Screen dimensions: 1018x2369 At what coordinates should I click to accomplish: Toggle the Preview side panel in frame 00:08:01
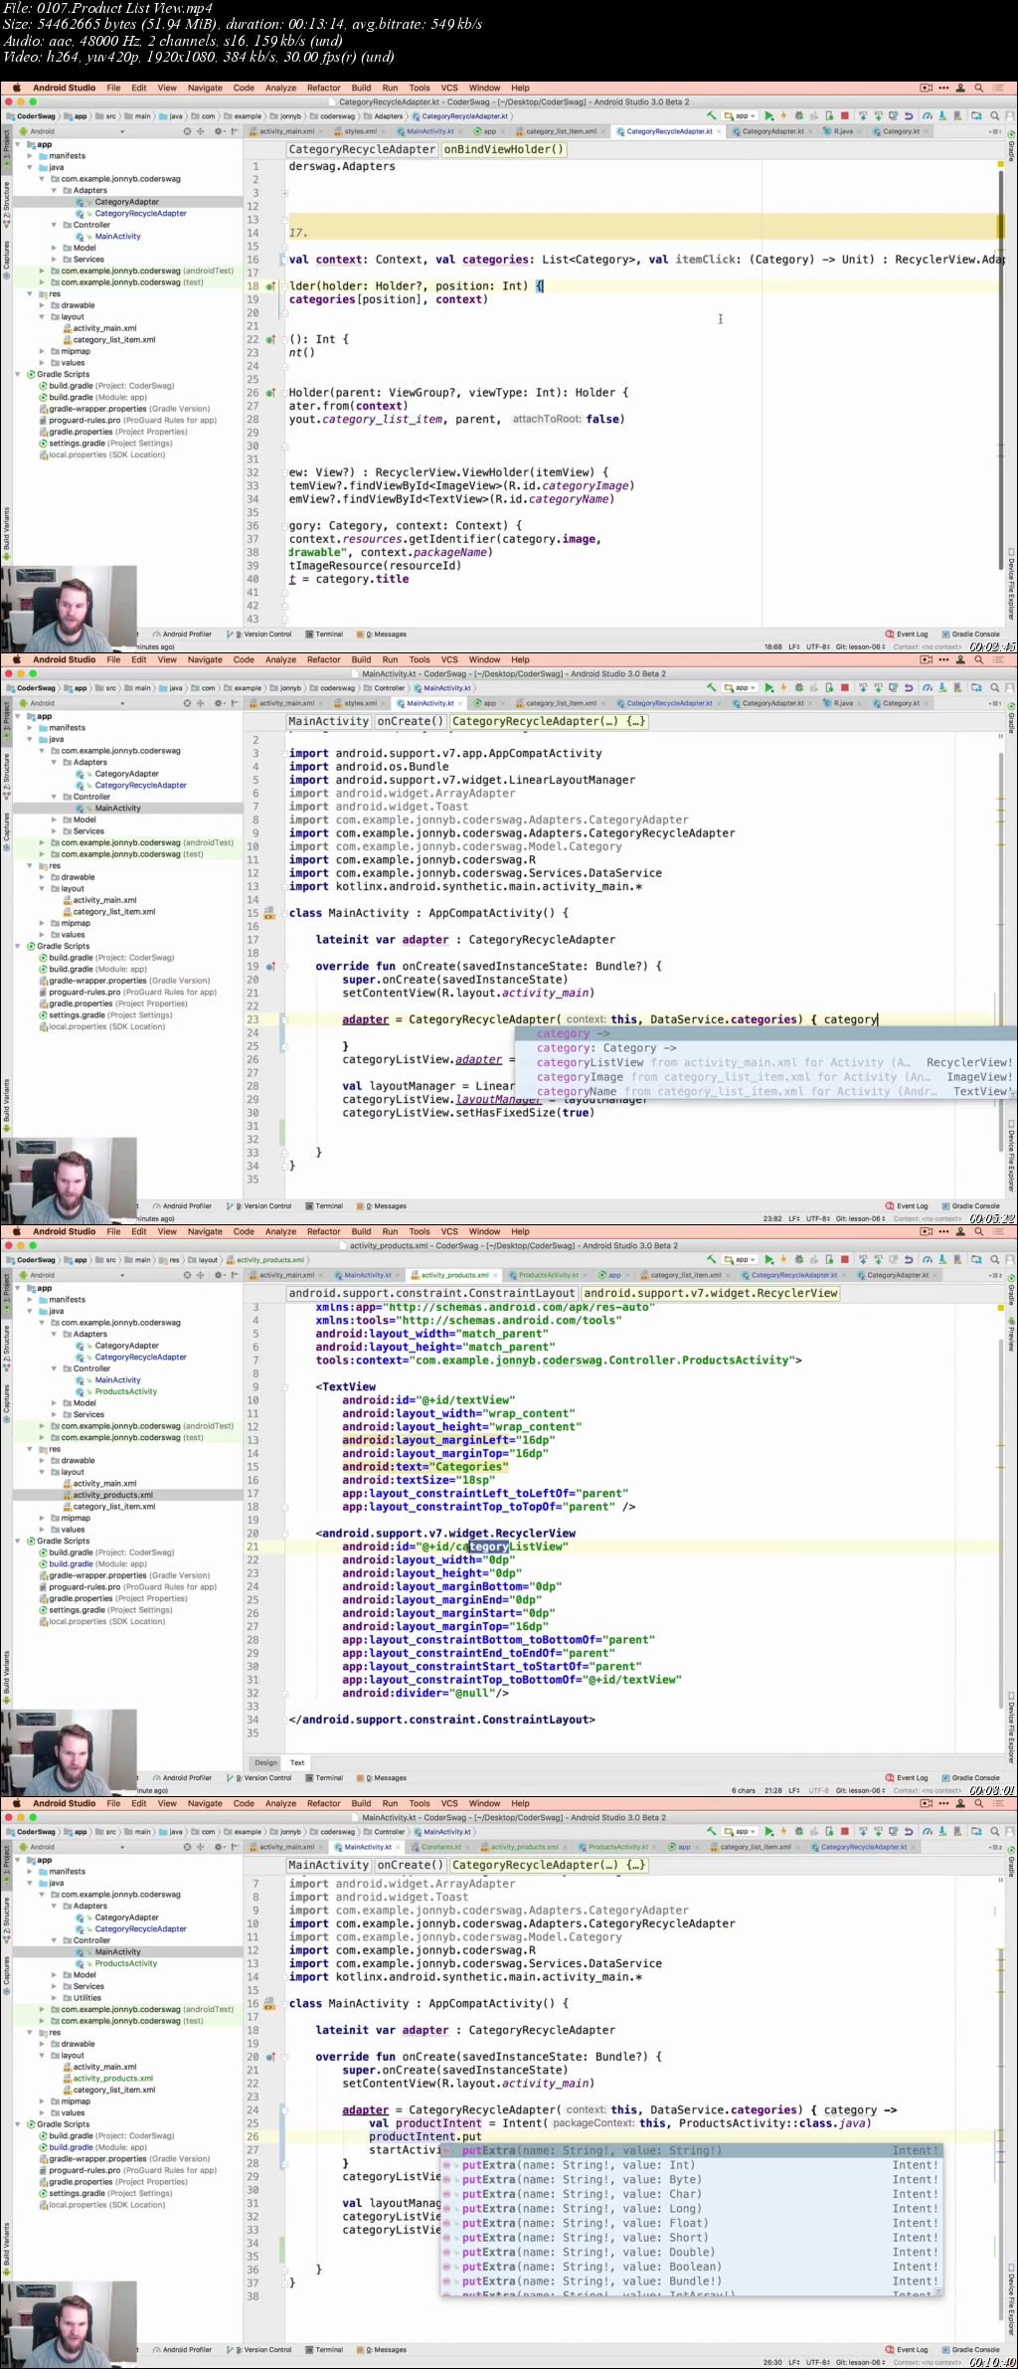point(1011,1334)
